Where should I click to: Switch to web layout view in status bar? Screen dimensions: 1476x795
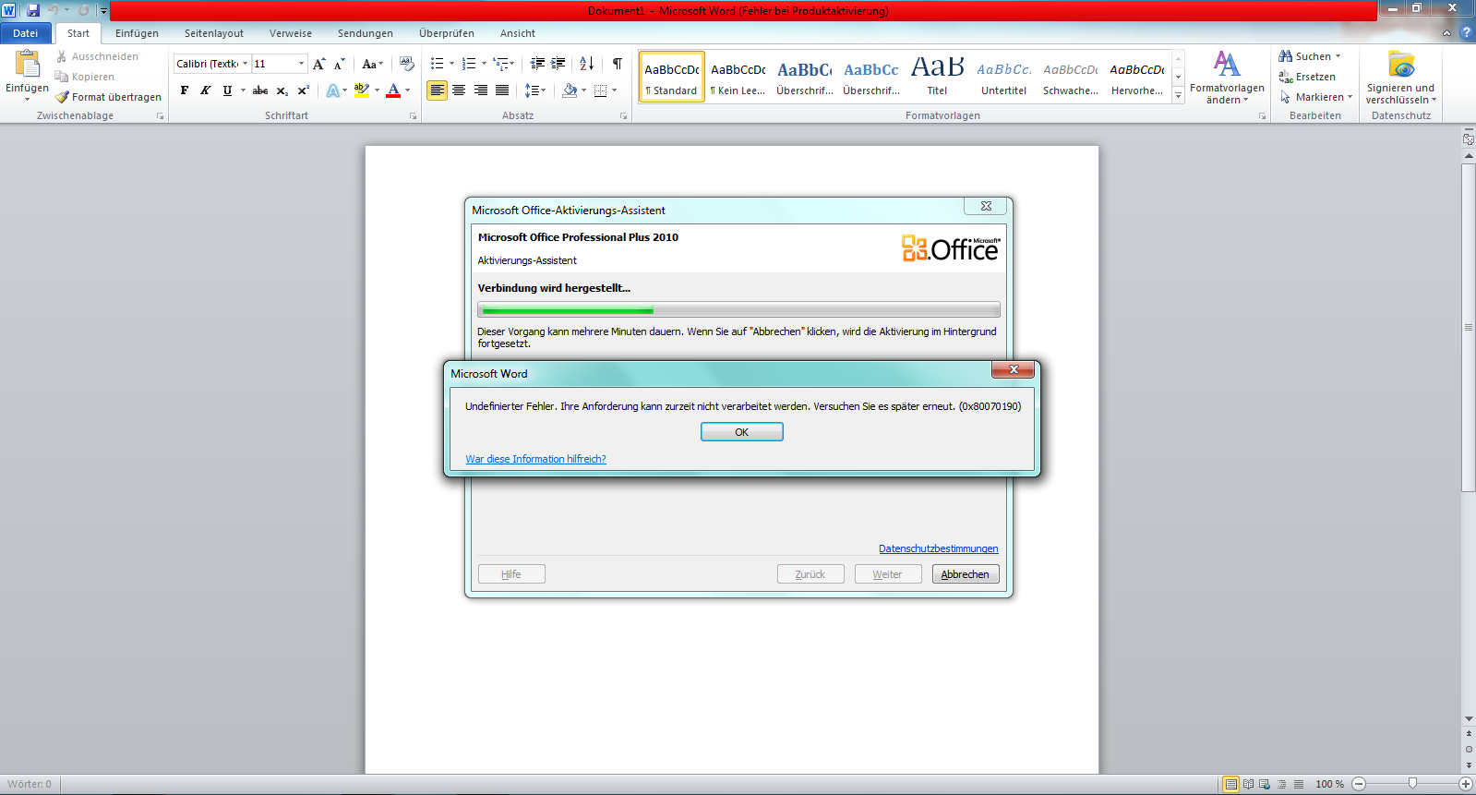point(1265,784)
